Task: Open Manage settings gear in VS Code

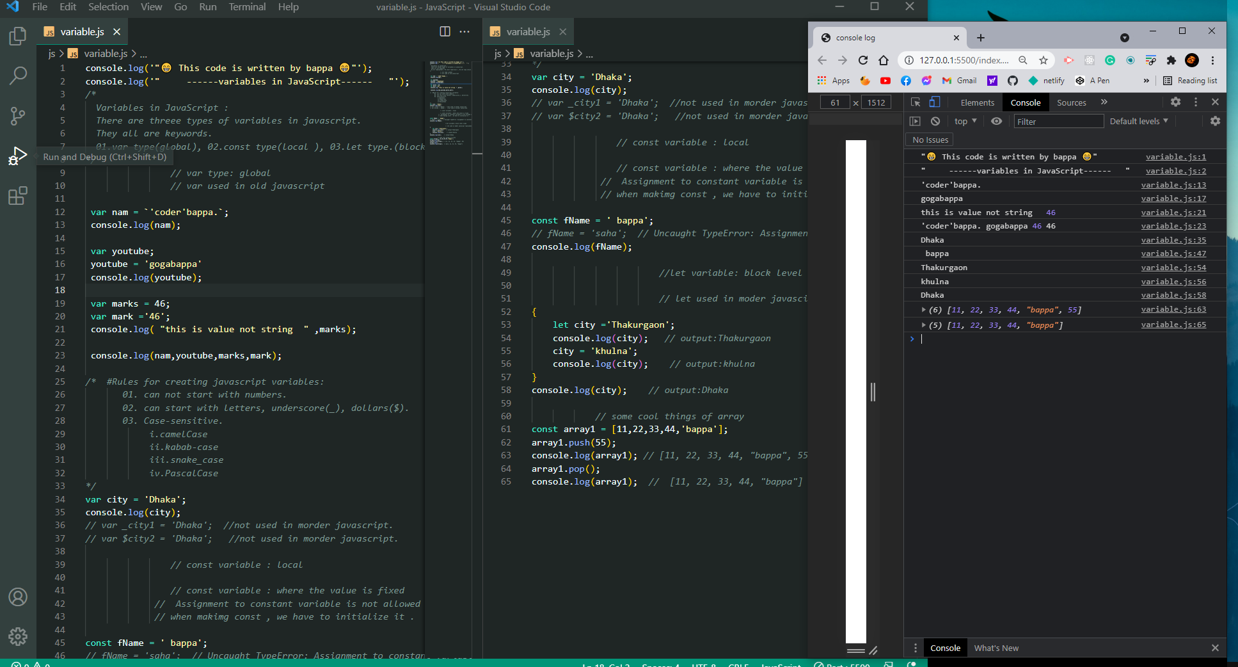Action: [18, 636]
